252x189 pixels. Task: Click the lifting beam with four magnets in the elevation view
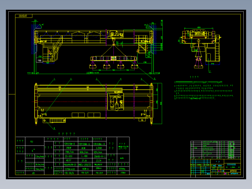tap(113, 62)
